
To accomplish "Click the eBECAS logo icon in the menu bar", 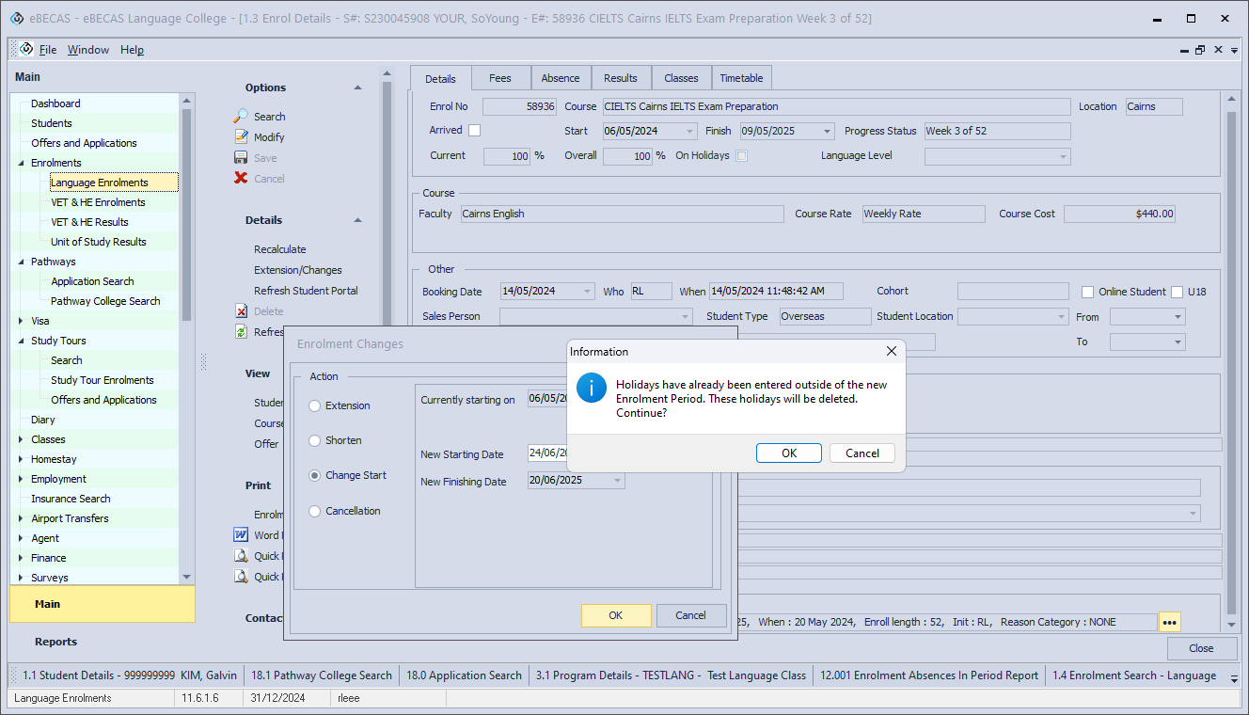I will click(x=26, y=50).
